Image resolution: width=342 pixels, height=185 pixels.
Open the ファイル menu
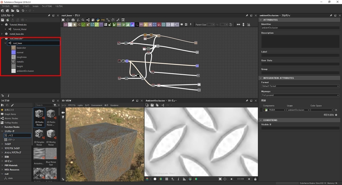point(5,6)
